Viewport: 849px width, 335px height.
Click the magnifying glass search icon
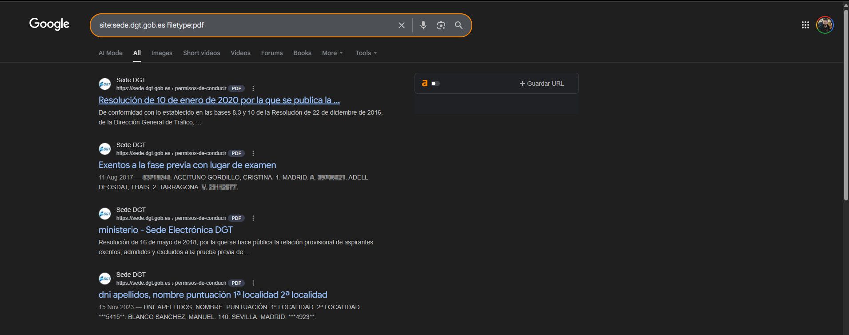coord(458,25)
